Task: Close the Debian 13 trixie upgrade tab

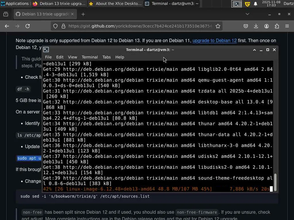Action: (x=72, y=14)
